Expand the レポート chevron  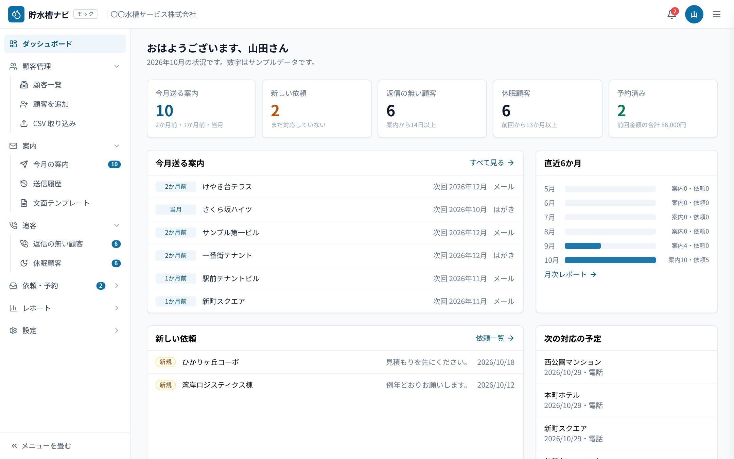pyautogui.click(x=117, y=308)
